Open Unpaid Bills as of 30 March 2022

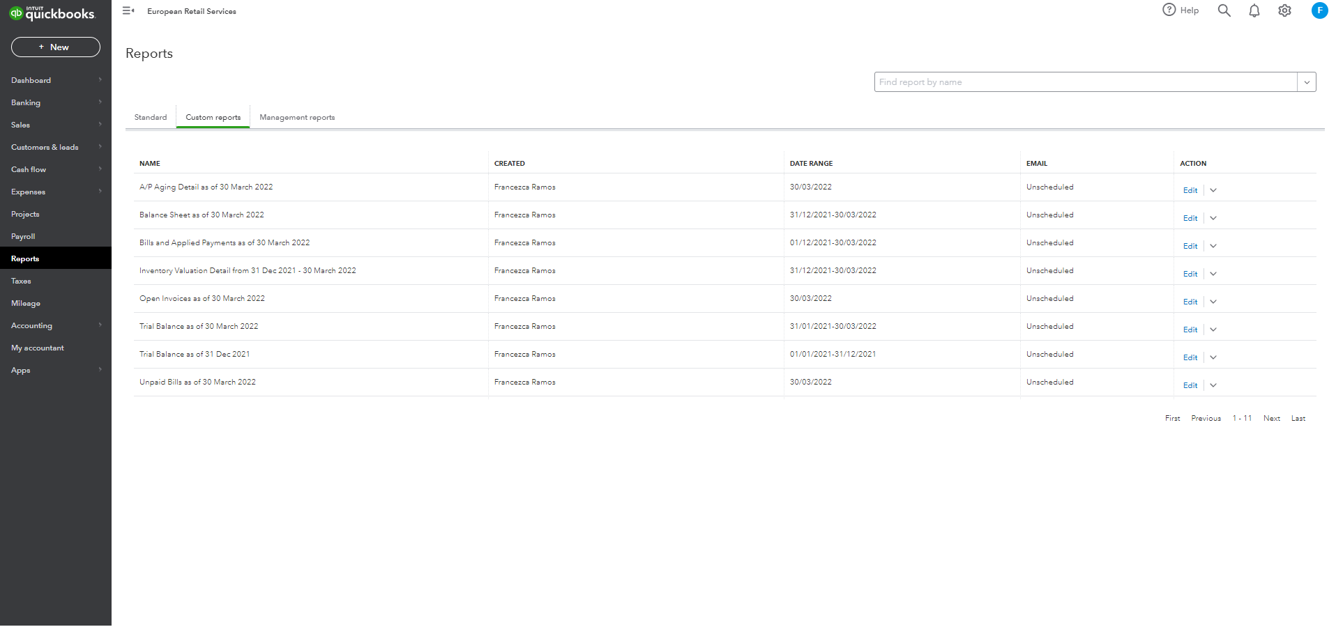click(x=197, y=382)
